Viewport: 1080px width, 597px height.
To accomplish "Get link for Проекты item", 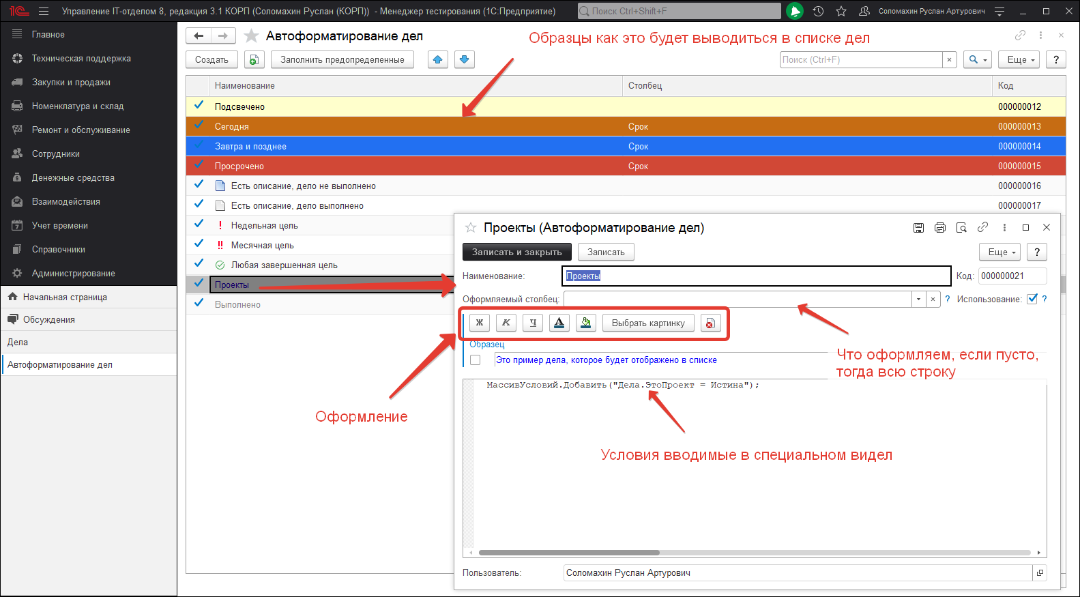I will tap(982, 227).
